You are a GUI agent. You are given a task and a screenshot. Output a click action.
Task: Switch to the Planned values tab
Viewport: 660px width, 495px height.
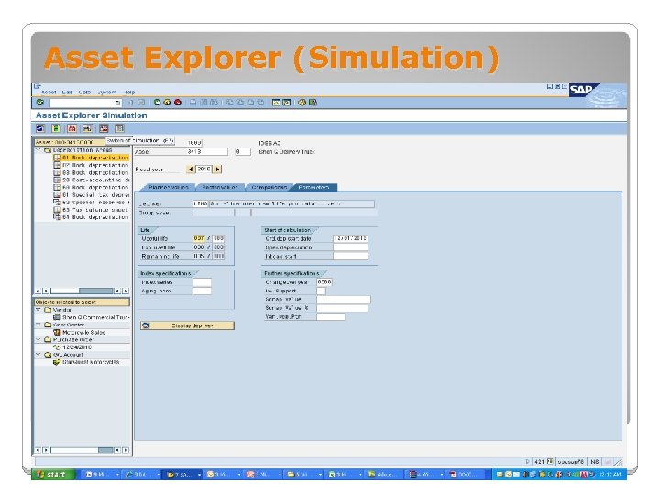click(x=169, y=187)
